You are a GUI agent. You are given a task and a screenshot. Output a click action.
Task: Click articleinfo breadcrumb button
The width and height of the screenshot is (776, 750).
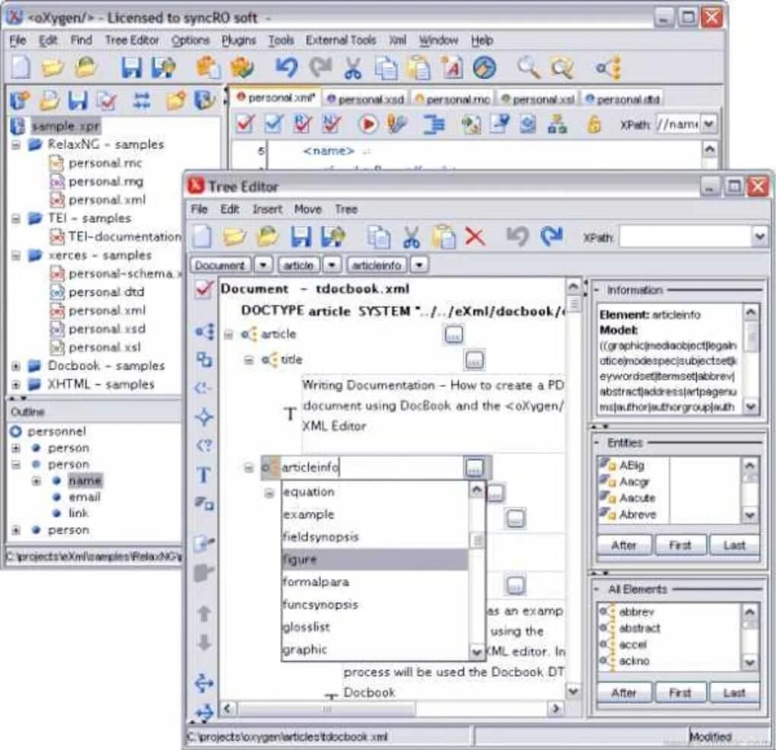pos(377,265)
